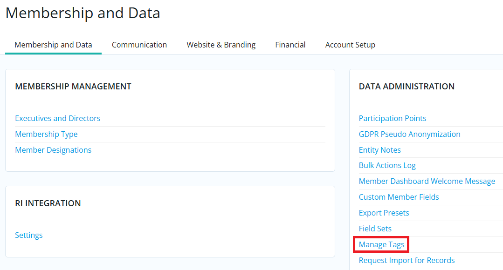
Task: Open RI Integration Settings link
Action: click(x=29, y=235)
